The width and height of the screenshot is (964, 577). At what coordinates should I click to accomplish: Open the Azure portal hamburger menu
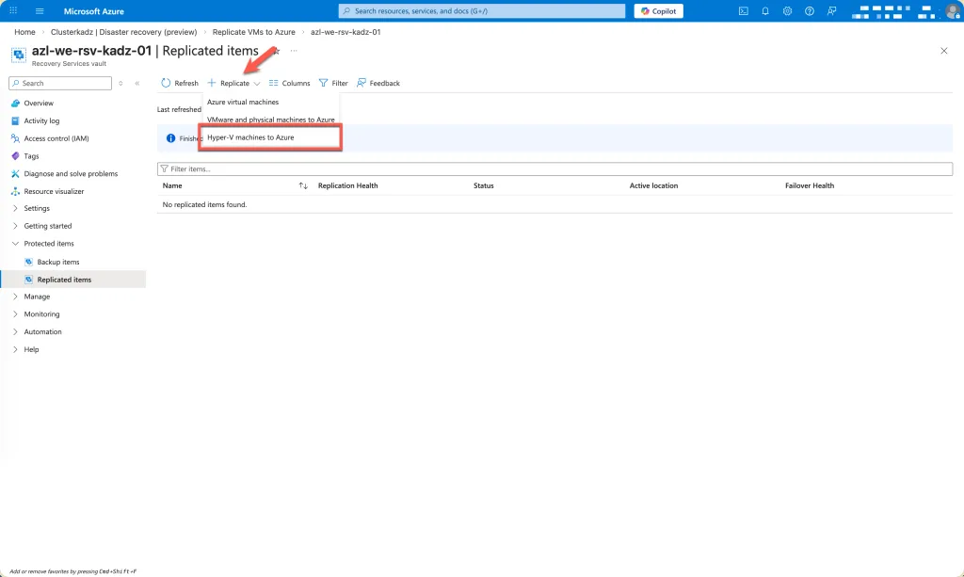coord(40,11)
